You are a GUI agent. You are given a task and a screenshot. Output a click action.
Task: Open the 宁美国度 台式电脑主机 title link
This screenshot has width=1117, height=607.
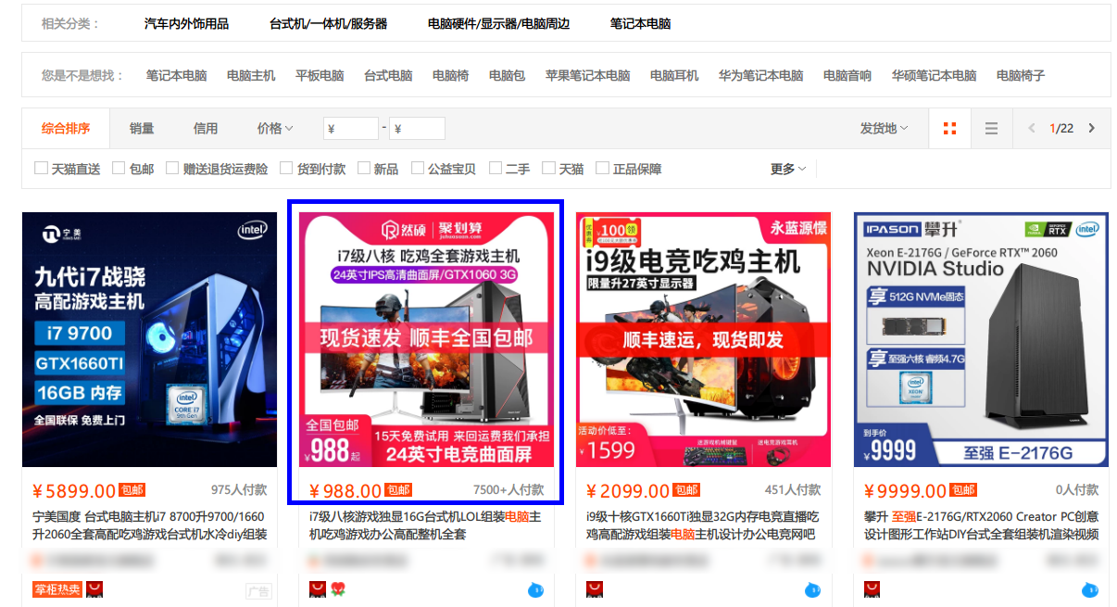coord(149,525)
